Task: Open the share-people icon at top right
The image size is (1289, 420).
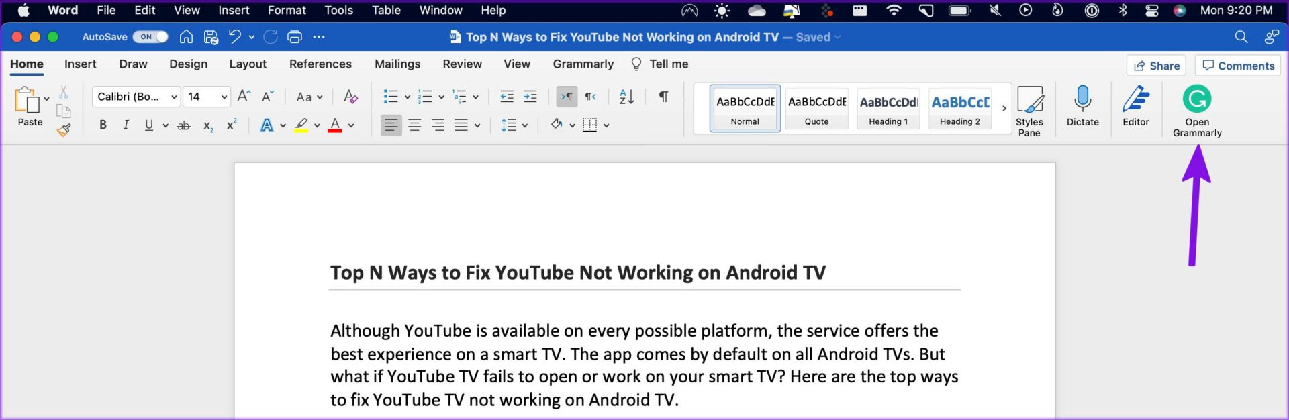Action: click(x=1272, y=37)
